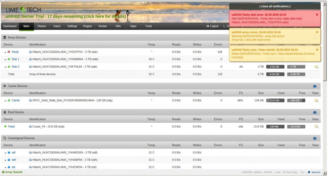
Task: Click disk icon beside Disk 1 YVG6M6MA
Action: [x=30, y=59]
